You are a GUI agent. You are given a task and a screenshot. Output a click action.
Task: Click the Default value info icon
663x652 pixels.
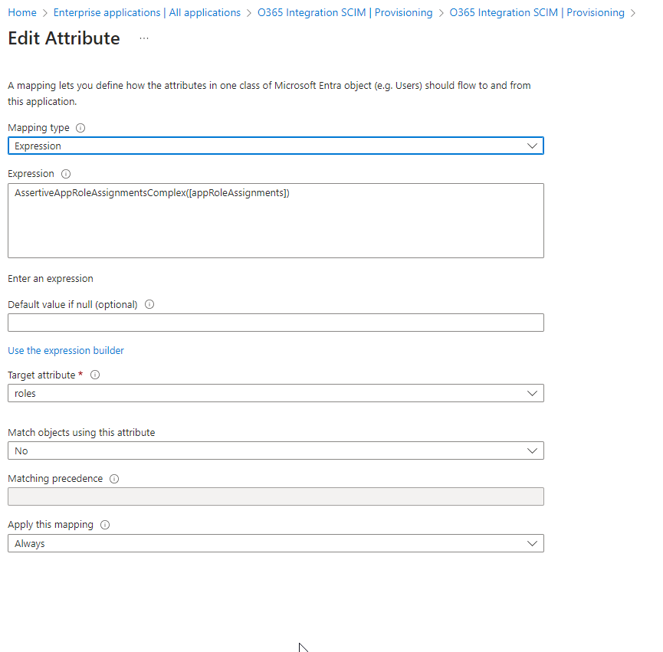click(149, 304)
